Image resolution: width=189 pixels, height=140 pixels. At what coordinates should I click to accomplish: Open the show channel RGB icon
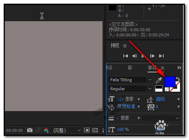pyautogui.click(x=46, y=130)
